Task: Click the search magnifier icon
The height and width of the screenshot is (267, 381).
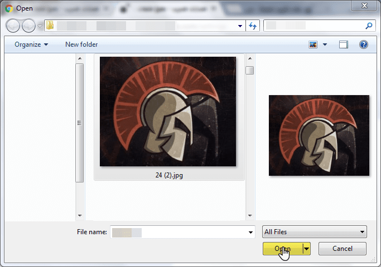Action: [x=369, y=26]
